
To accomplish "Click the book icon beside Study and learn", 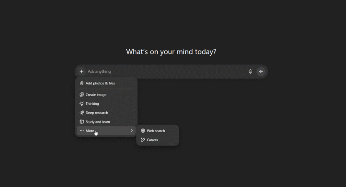I will [x=82, y=122].
